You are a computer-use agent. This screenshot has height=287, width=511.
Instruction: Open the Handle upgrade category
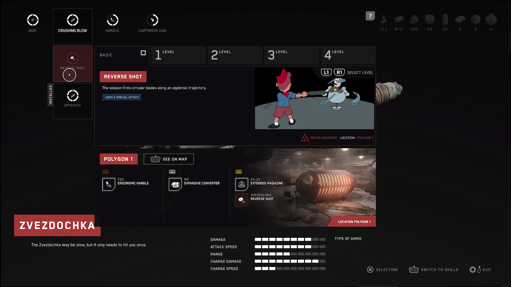[x=112, y=20]
